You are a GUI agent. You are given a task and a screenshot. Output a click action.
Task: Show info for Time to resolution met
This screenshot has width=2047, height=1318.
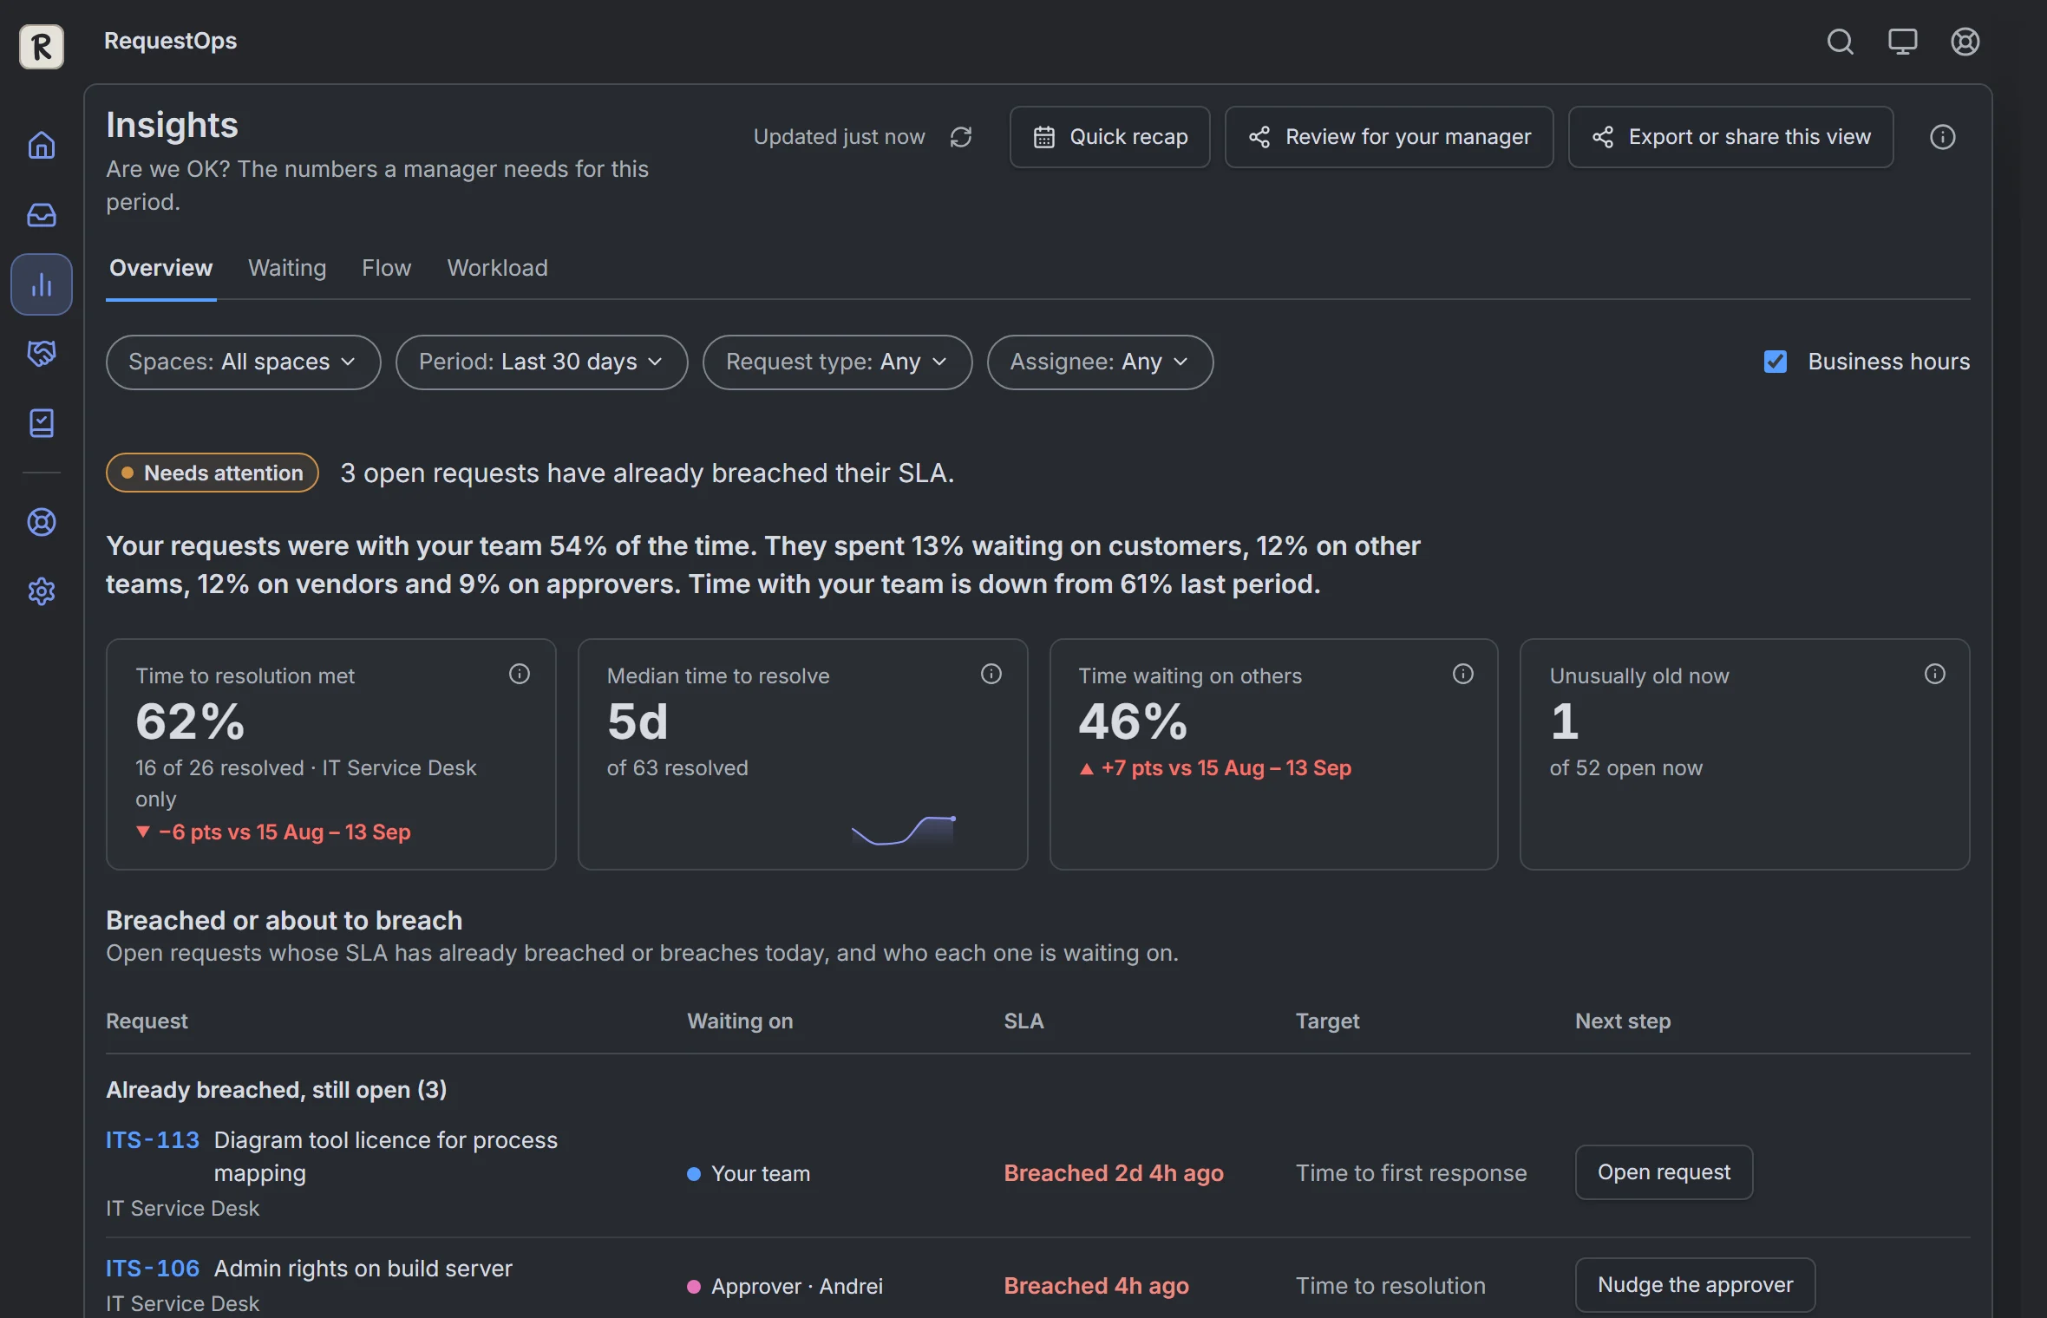click(x=520, y=674)
